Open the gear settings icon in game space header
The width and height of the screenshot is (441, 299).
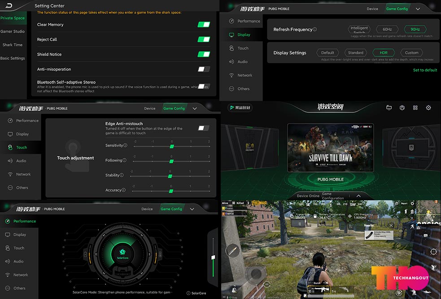tap(428, 108)
